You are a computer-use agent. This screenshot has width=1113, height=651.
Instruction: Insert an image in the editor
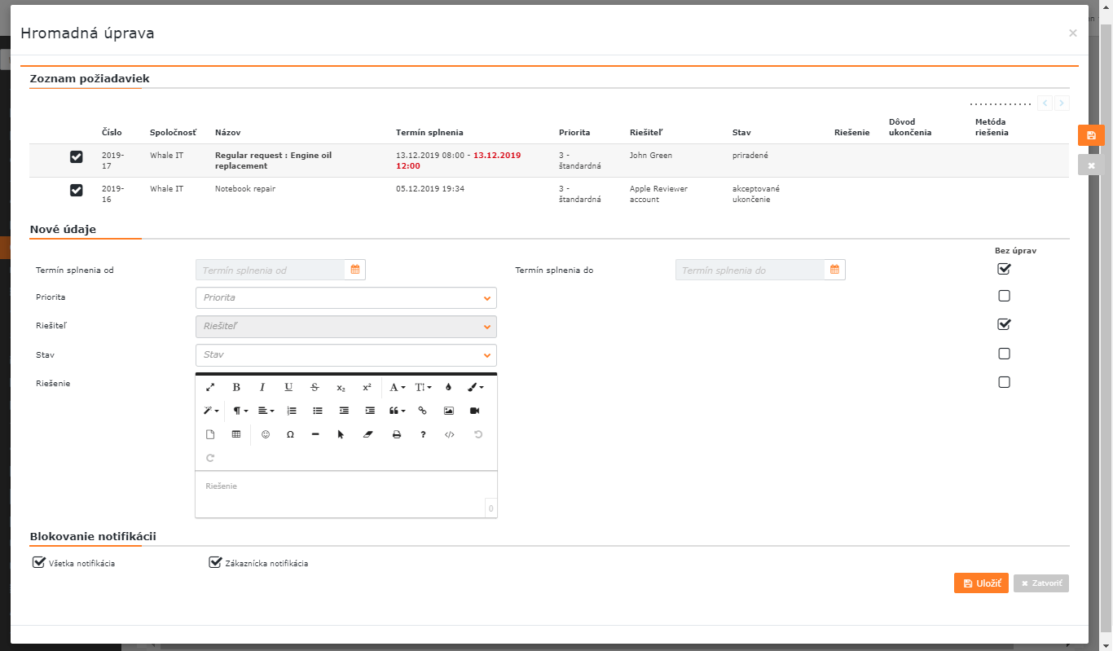(x=448, y=411)
